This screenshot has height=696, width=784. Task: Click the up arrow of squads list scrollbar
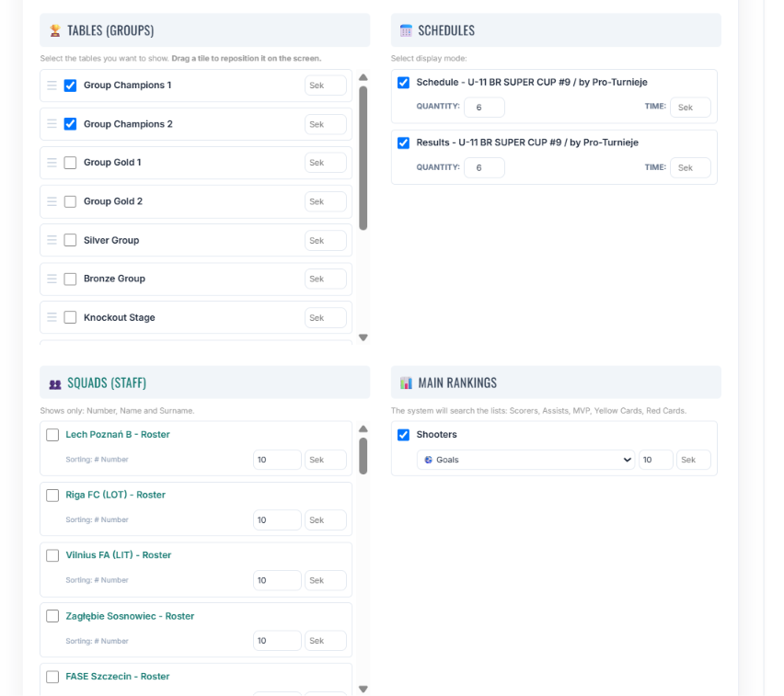pos(363,429)
